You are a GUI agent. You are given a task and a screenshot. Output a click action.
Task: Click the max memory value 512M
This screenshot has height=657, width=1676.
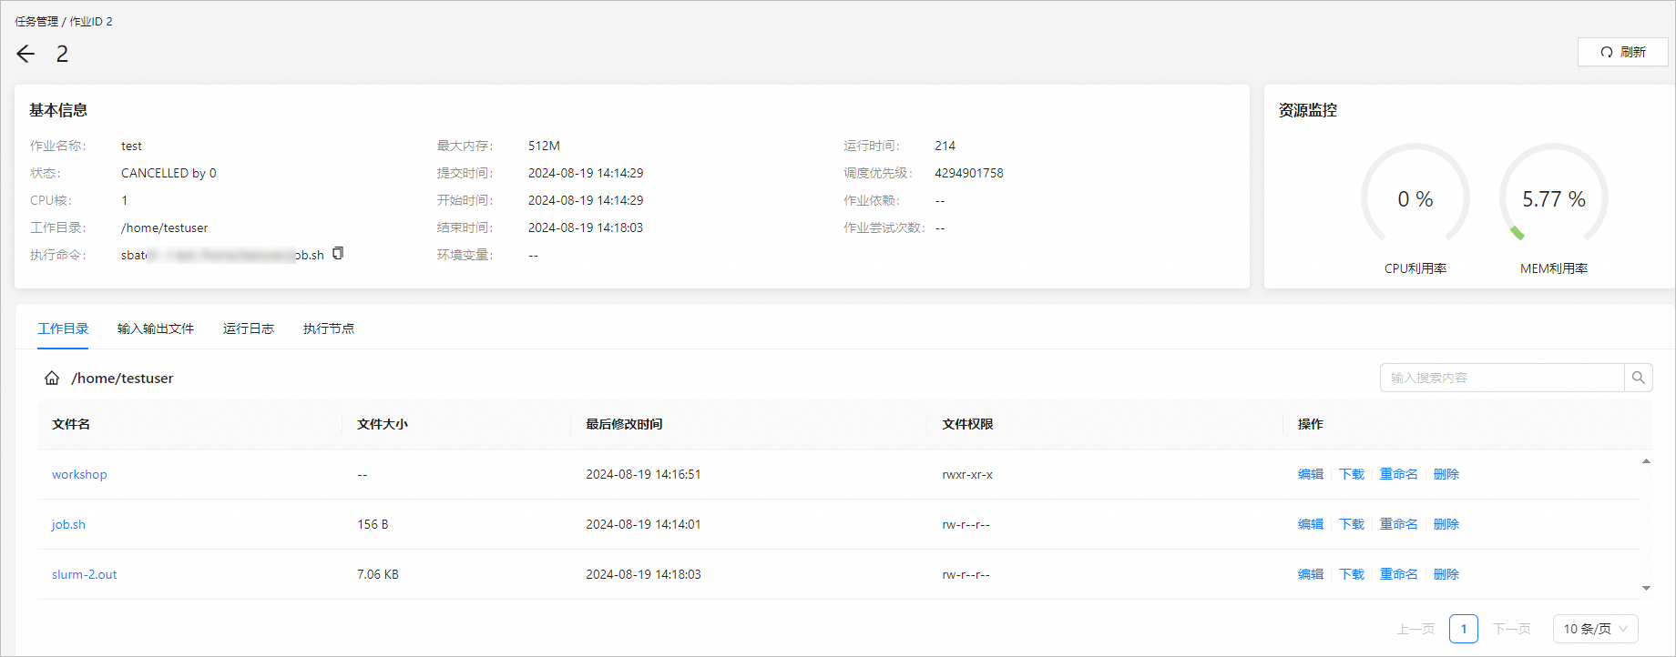point(544,146)
